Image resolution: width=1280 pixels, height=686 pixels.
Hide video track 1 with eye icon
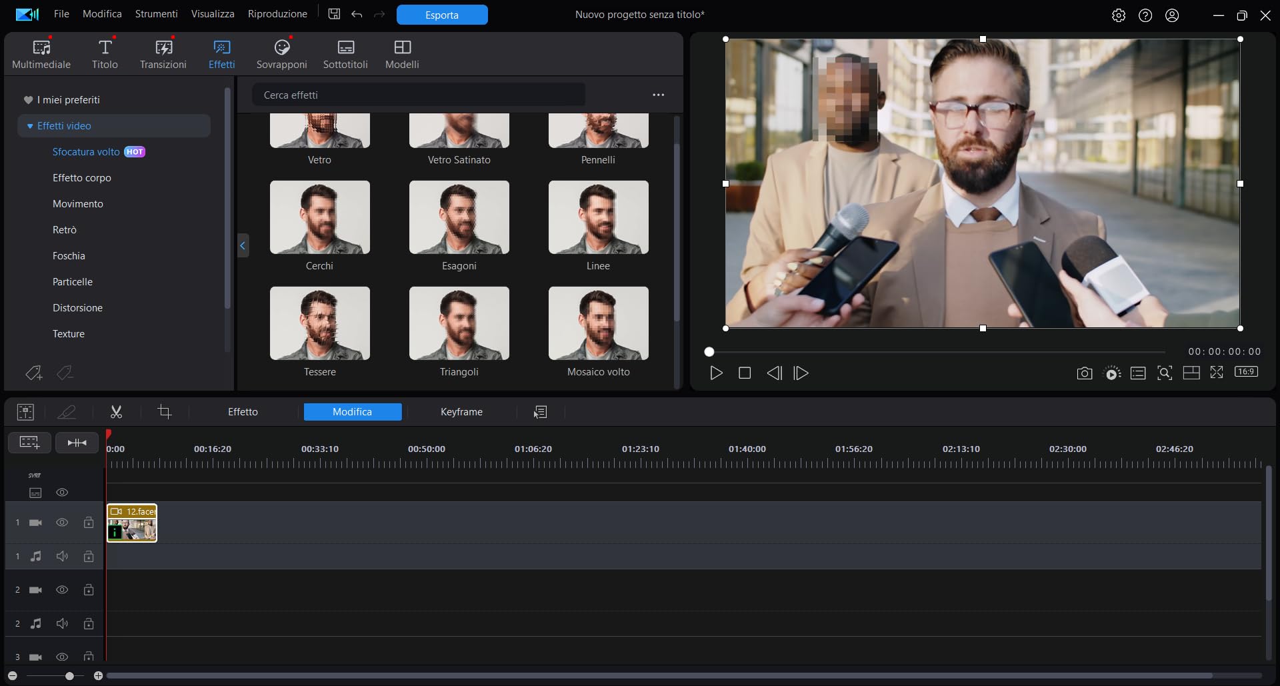62,523
